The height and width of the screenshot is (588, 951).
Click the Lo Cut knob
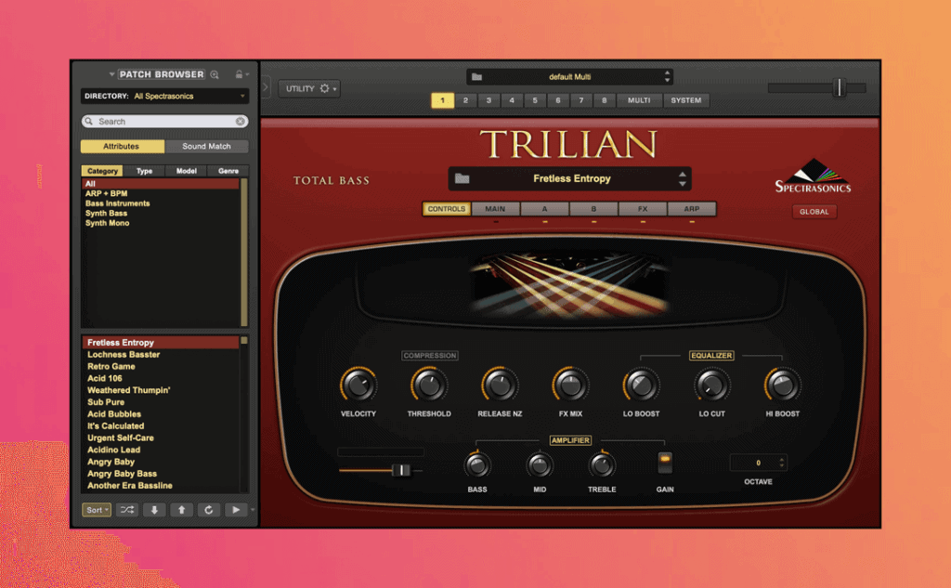tap(712, 385)
